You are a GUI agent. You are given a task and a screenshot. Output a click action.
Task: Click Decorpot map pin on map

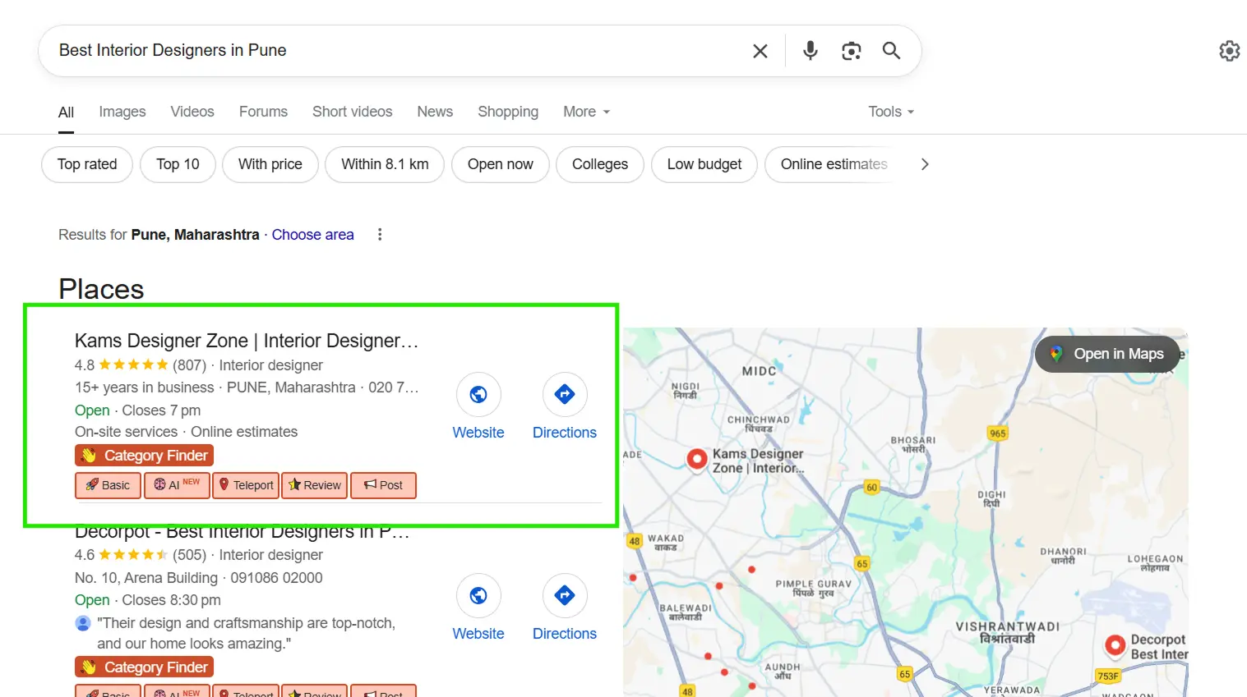(x=1115, y=645)
